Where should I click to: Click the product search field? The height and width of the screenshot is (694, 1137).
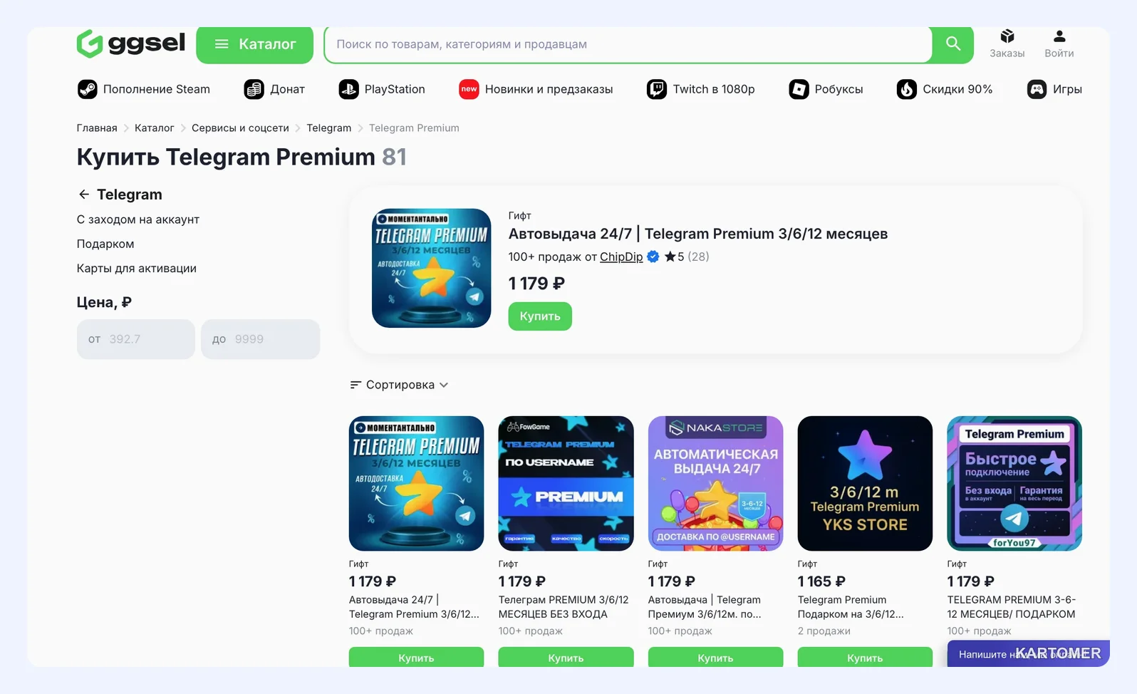tap(627, 44)
